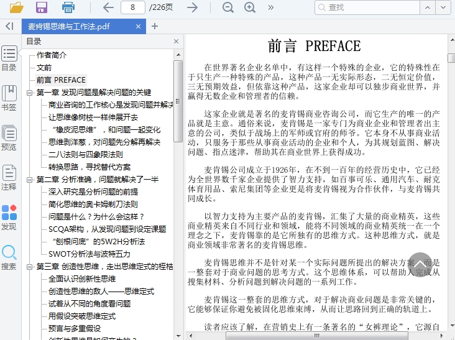Viewport: 455px width, 340px height.
Task: Open 简化思维的奥卡姆剃刀法则 entry
Action: pyautogui.click(x=93, y=204)
